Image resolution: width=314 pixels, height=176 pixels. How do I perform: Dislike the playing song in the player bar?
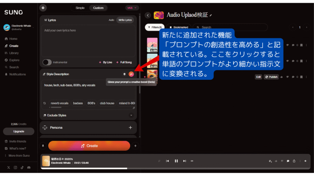[x=282, y=161]
